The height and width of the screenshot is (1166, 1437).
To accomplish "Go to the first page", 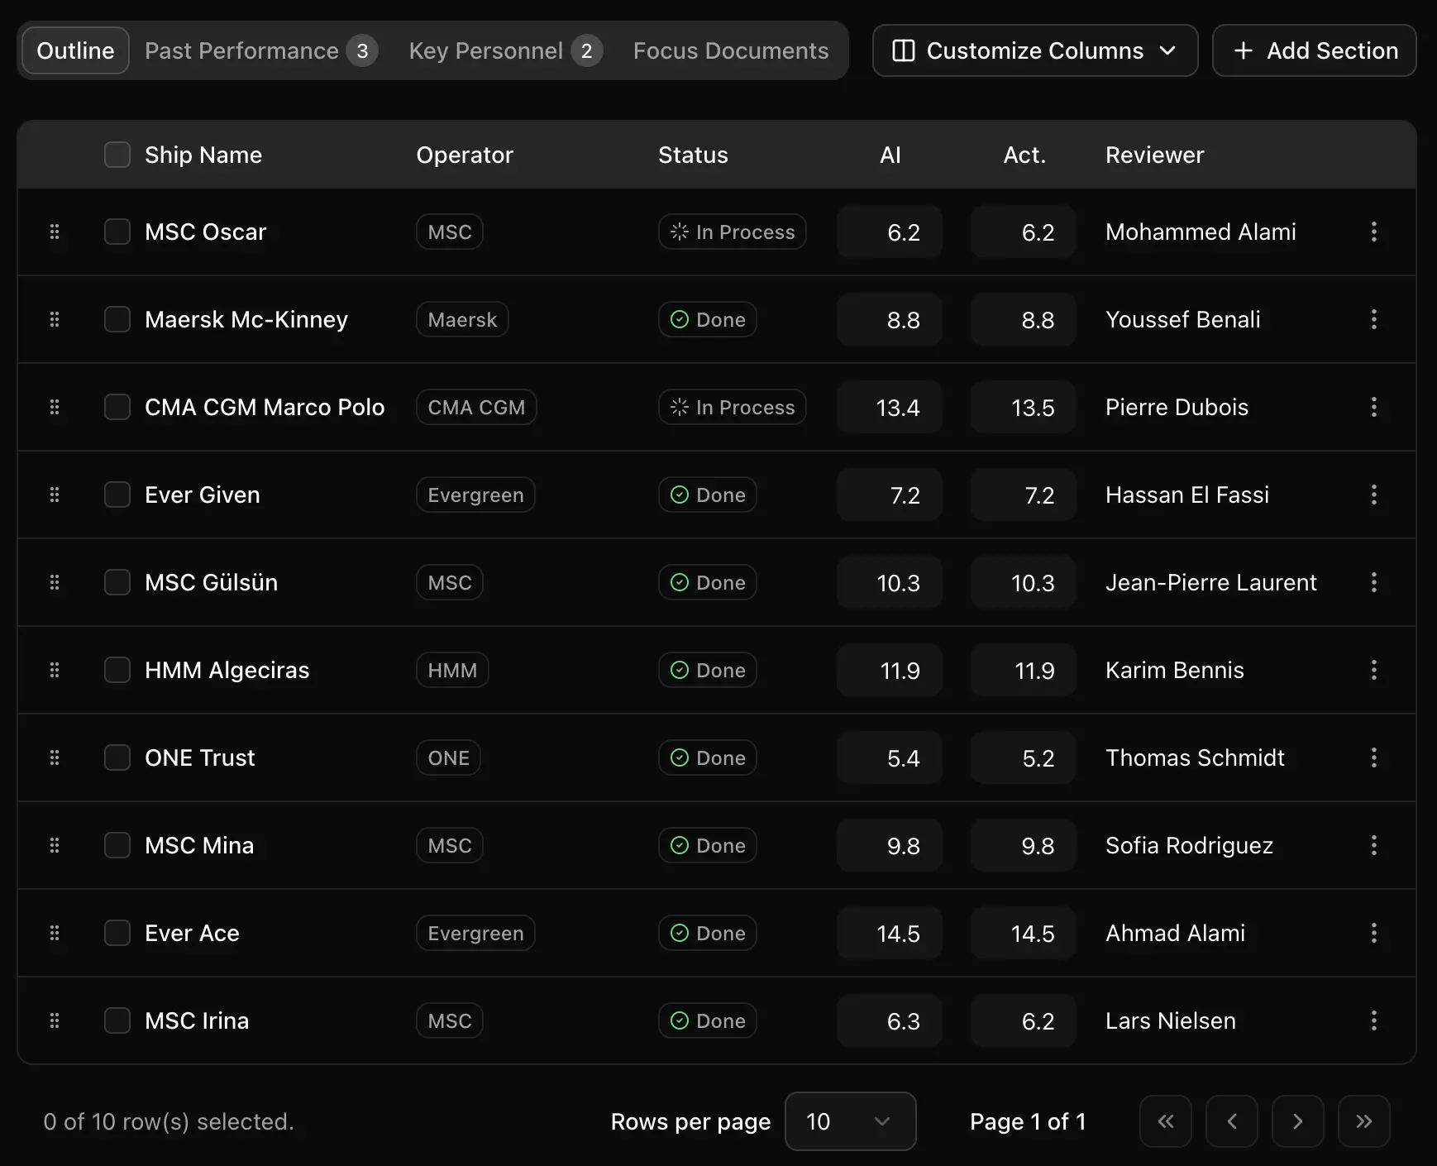I will click(1165, 1121).
